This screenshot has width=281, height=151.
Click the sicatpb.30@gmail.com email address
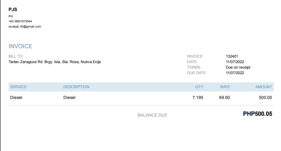pos(25,26)
